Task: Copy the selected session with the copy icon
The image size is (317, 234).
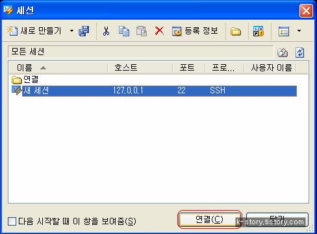Action: (124, 31)
